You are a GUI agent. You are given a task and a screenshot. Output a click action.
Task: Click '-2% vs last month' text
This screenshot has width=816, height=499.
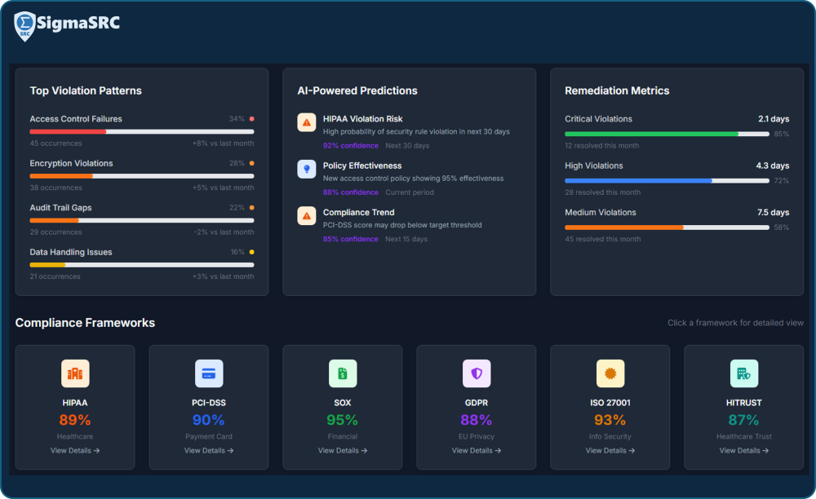coord(224,232)
